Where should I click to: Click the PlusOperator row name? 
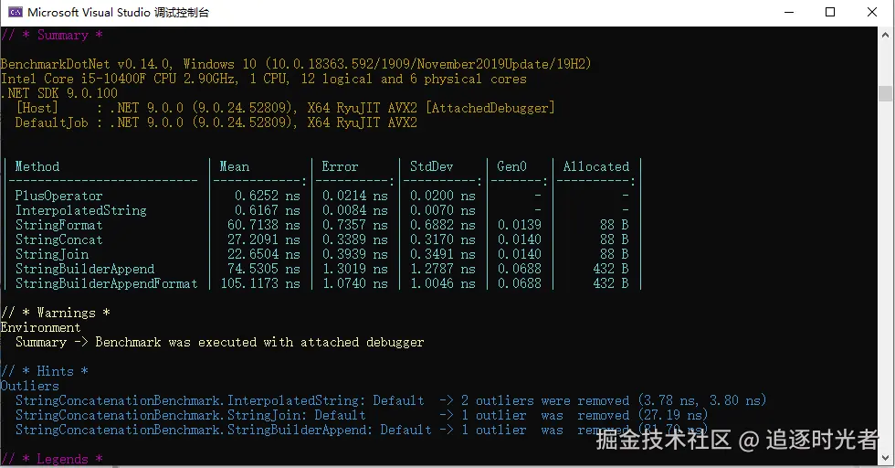pyautogui.click(x=58, y=196)
